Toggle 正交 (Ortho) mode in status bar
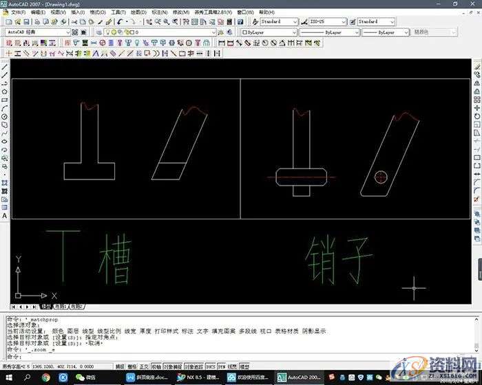482x385 pixels. pos(144,366)
